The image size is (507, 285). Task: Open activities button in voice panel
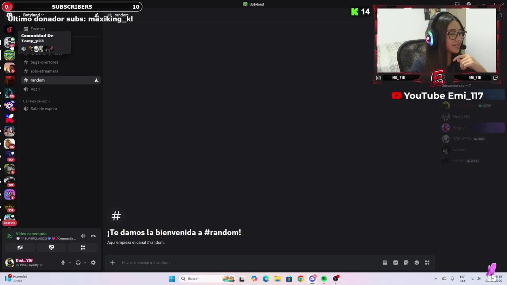click(x=83, y=247)
